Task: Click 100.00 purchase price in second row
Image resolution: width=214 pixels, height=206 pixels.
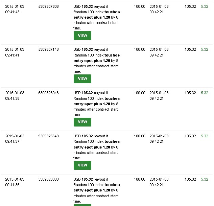Action: coord(140,49)
